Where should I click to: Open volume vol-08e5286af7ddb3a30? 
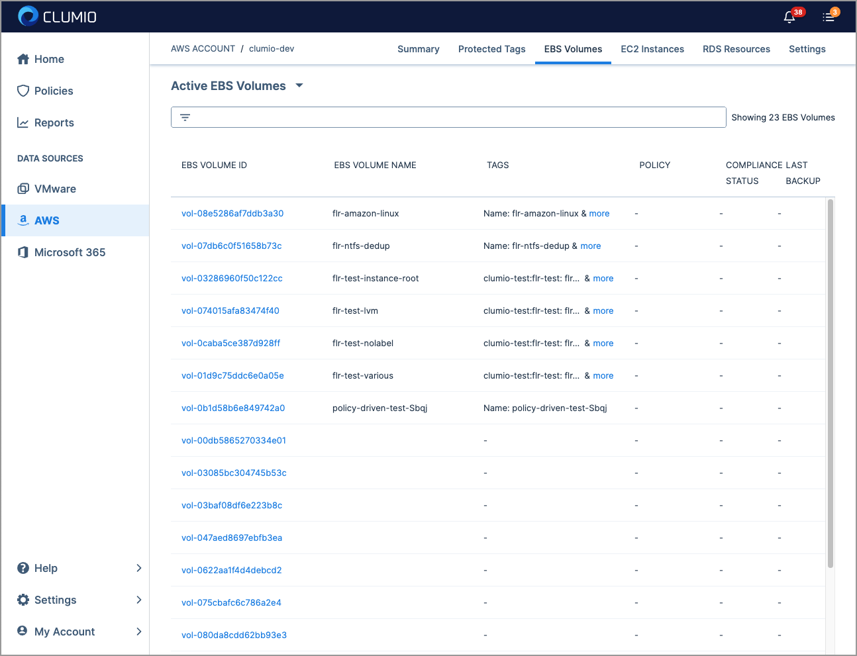[232, 213]
